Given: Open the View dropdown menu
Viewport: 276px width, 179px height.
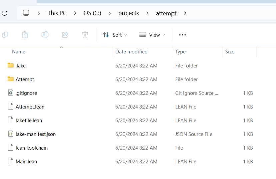Looking at the screenshot, I should point(152,35).
